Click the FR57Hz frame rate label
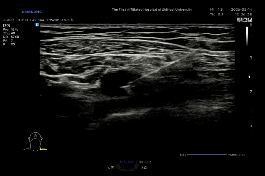The image size is (265, 176). tap(53, 20)
